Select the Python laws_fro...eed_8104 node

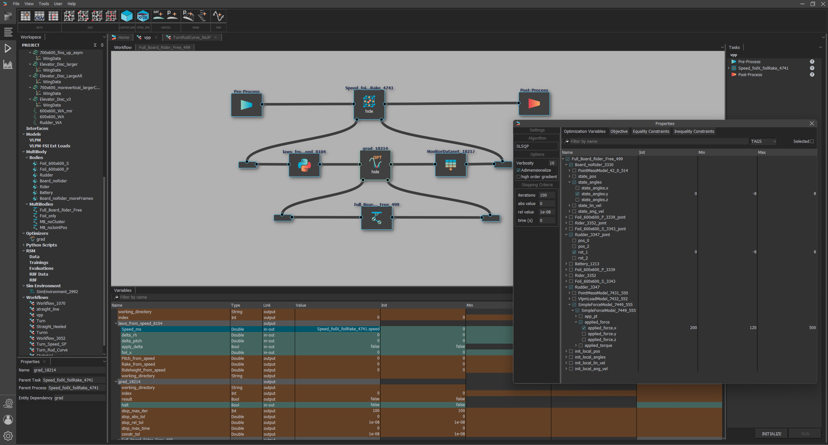coord(304,165)
